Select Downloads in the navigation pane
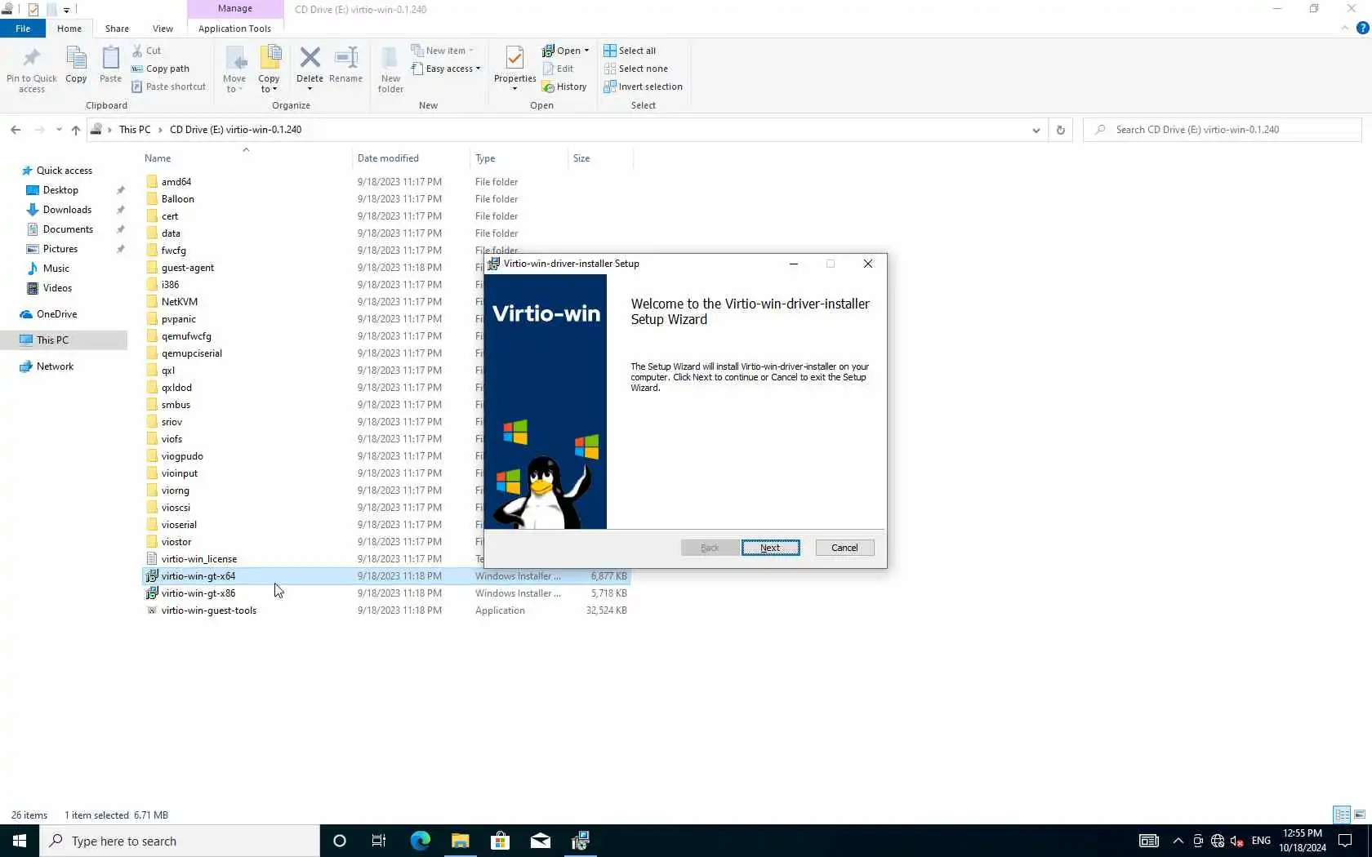Viewport: 1372px width, 857px height. point(67,210)
